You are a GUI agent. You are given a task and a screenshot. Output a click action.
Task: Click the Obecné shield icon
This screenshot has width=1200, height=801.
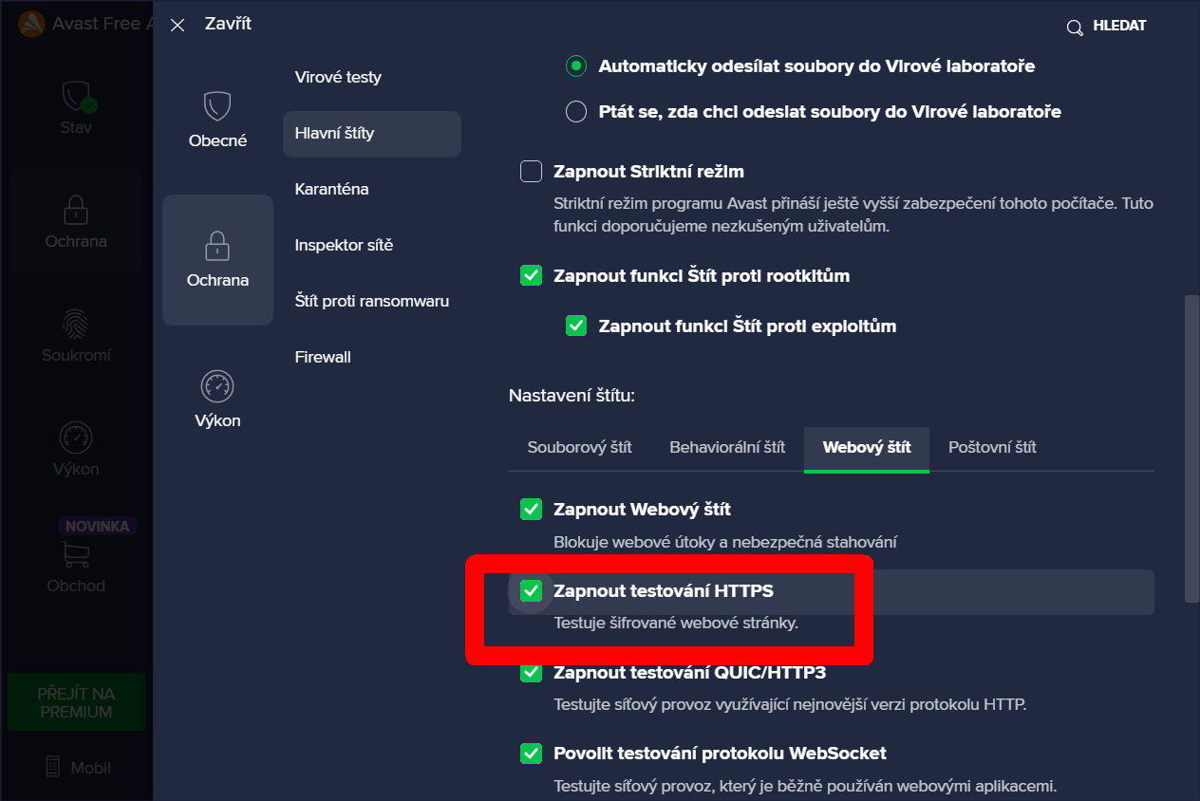click(x=217, y=106)
